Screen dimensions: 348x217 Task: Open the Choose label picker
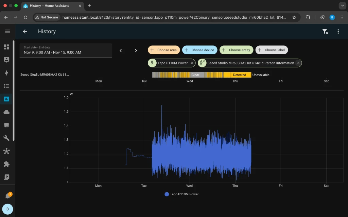[x=272, y=50]
